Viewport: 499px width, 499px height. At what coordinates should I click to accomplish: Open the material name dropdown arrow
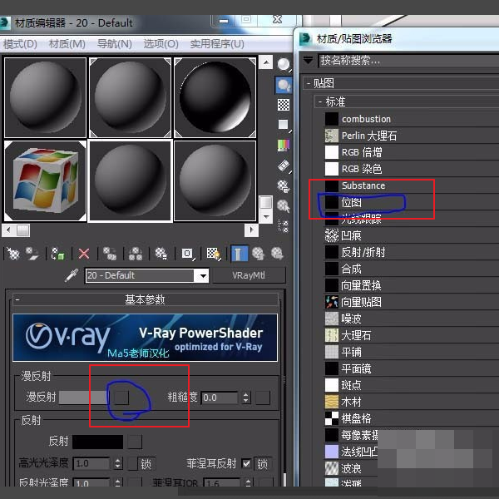[x=202, y=275]
